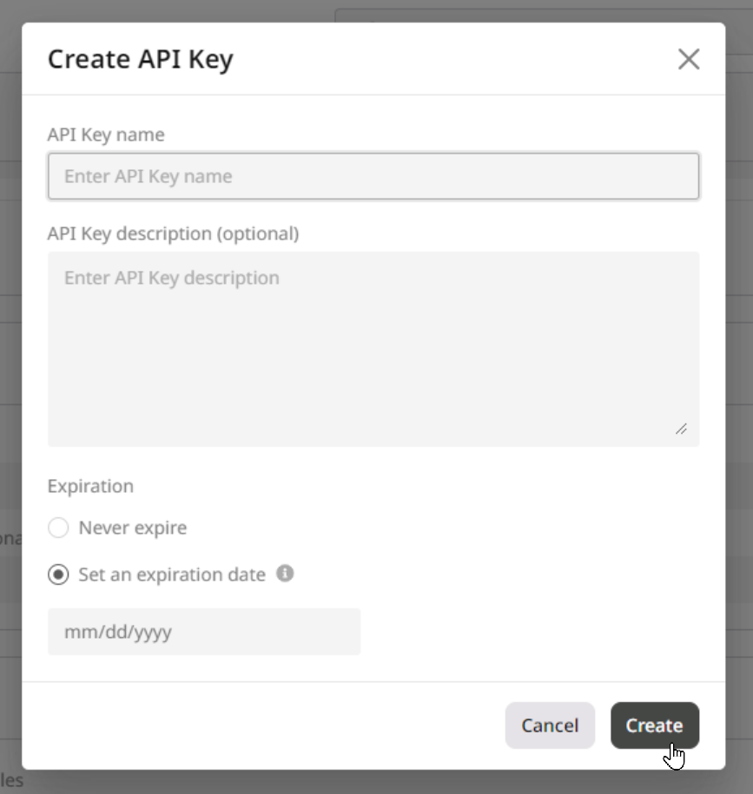Click the resize handle on the description textarea

click(x=683, y=430)
